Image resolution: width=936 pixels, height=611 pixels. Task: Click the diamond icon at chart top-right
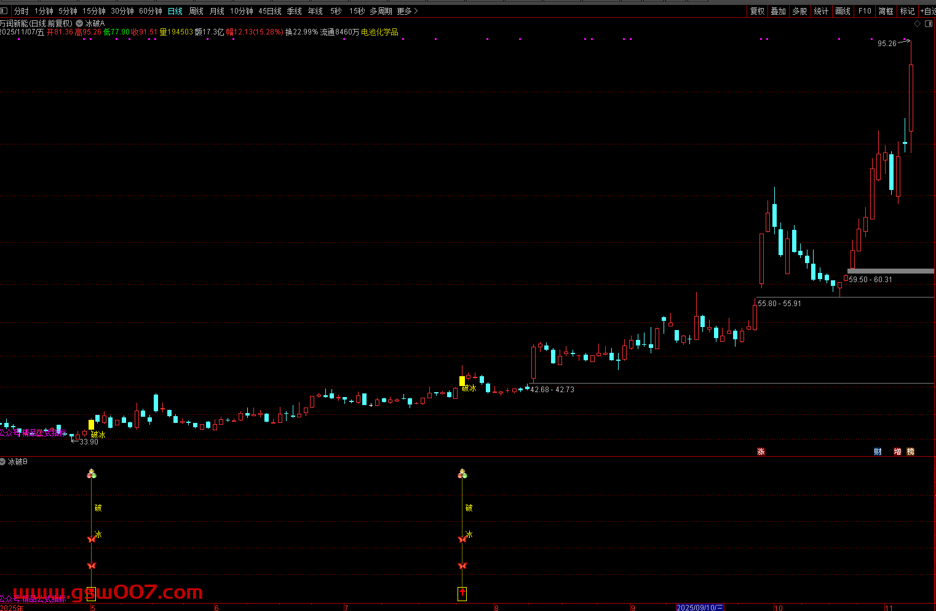[918, 23]
